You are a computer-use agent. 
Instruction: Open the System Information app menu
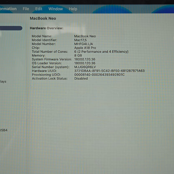click(x=8, y=9)
